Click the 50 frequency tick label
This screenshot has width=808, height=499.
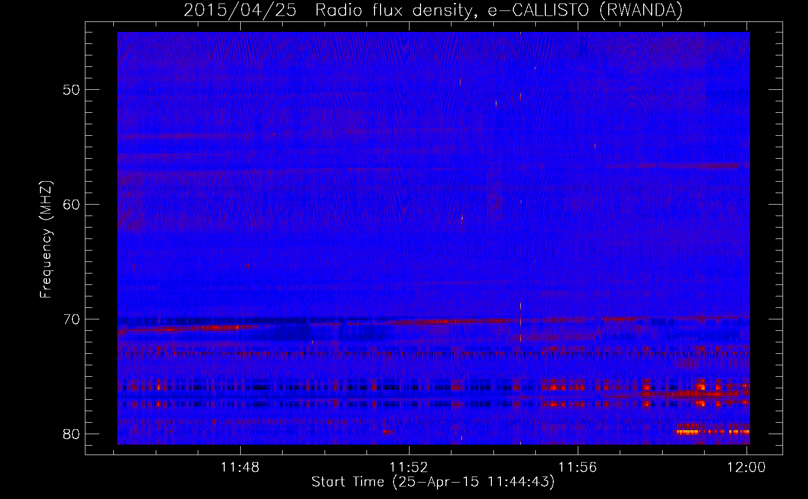pyautogui.click(x=71, y=90)
